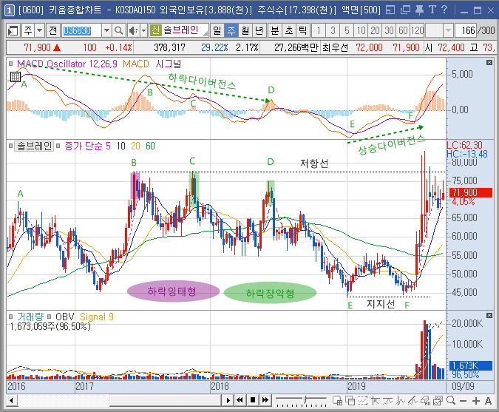
Task: Click the overlapping windows icon at bottom
Action: [350, 401]
